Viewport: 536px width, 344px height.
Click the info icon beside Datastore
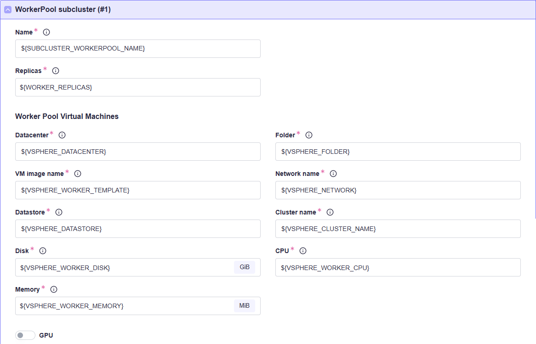pos(59,212)
